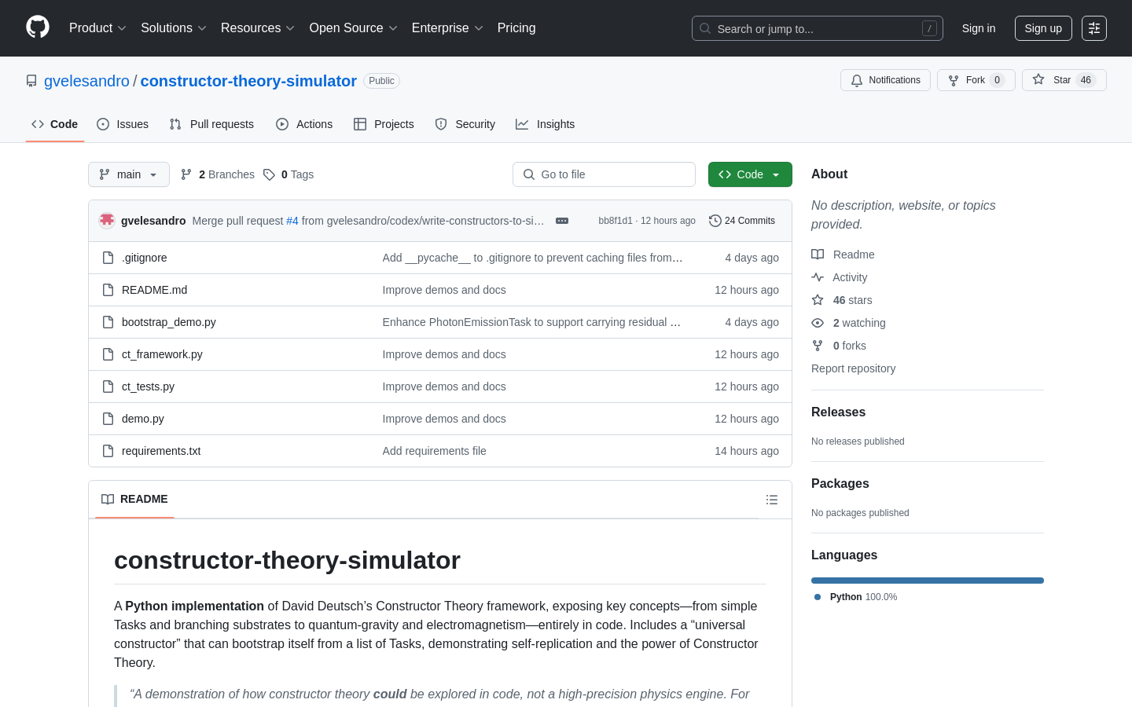1132x707 pixels.
Task: Expand the Open Source menu
Action: click(354, 28)
